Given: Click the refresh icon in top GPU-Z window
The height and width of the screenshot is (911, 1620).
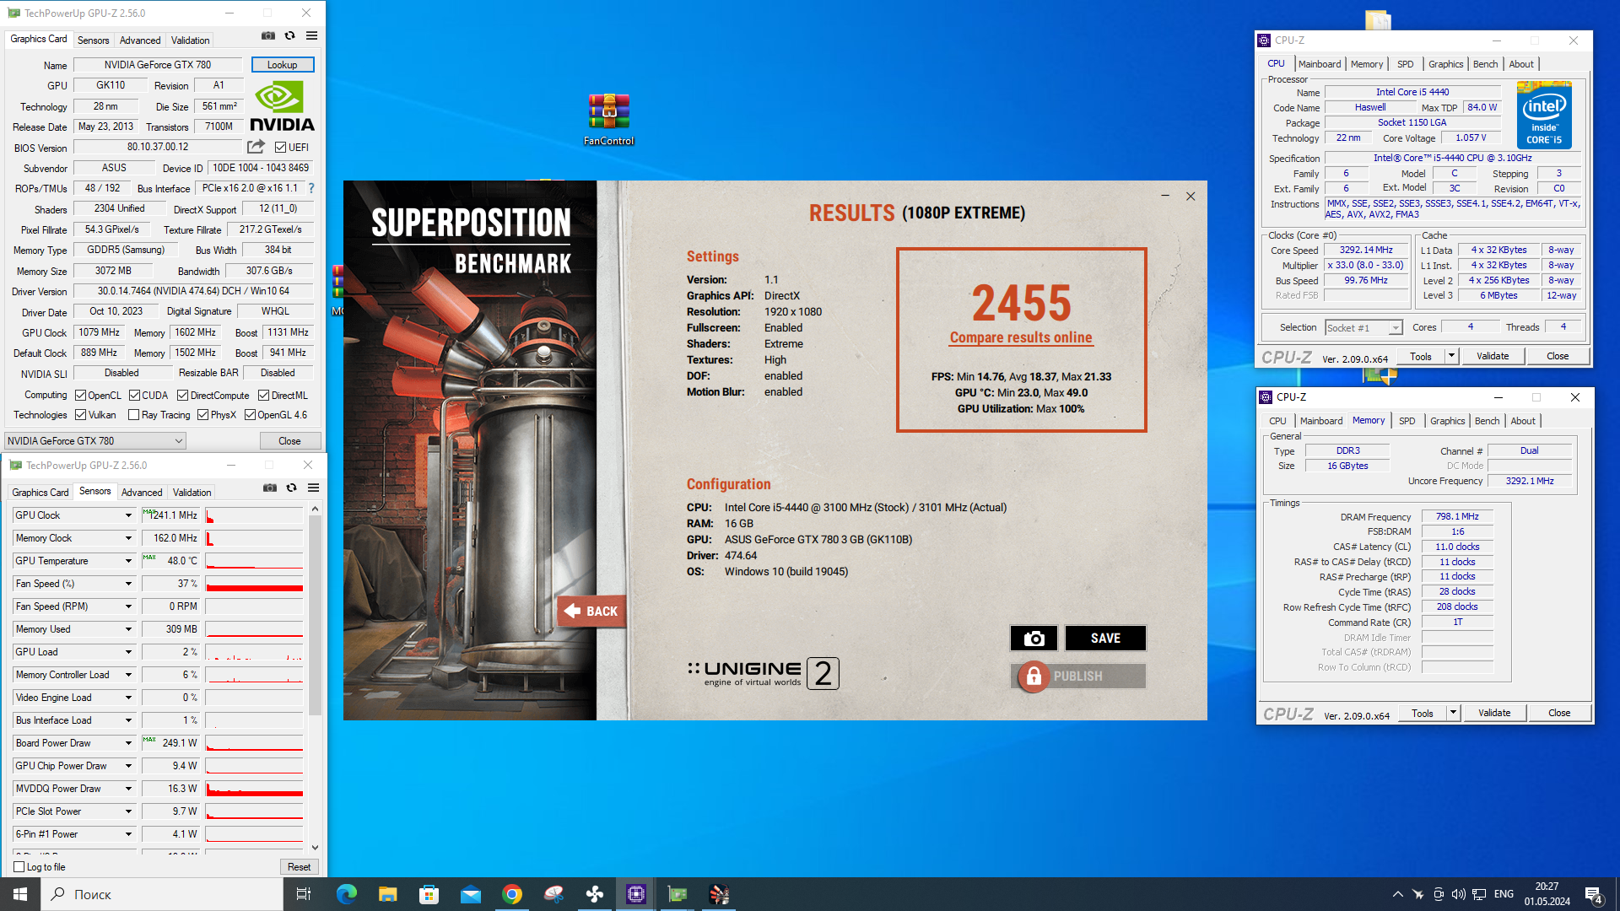Looking at the screenshot, I should 289,35.
